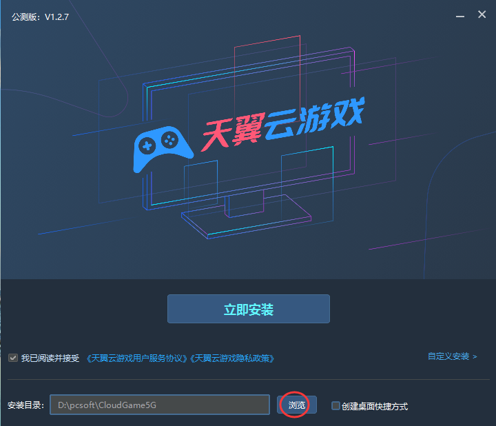496x426 pixels.
Task: Click the 我已阅读并接受 label text
Action: pos(50,358)
